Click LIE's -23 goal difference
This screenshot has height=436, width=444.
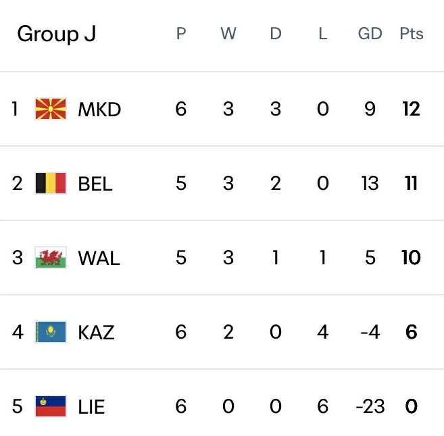(x=370, y=406)
